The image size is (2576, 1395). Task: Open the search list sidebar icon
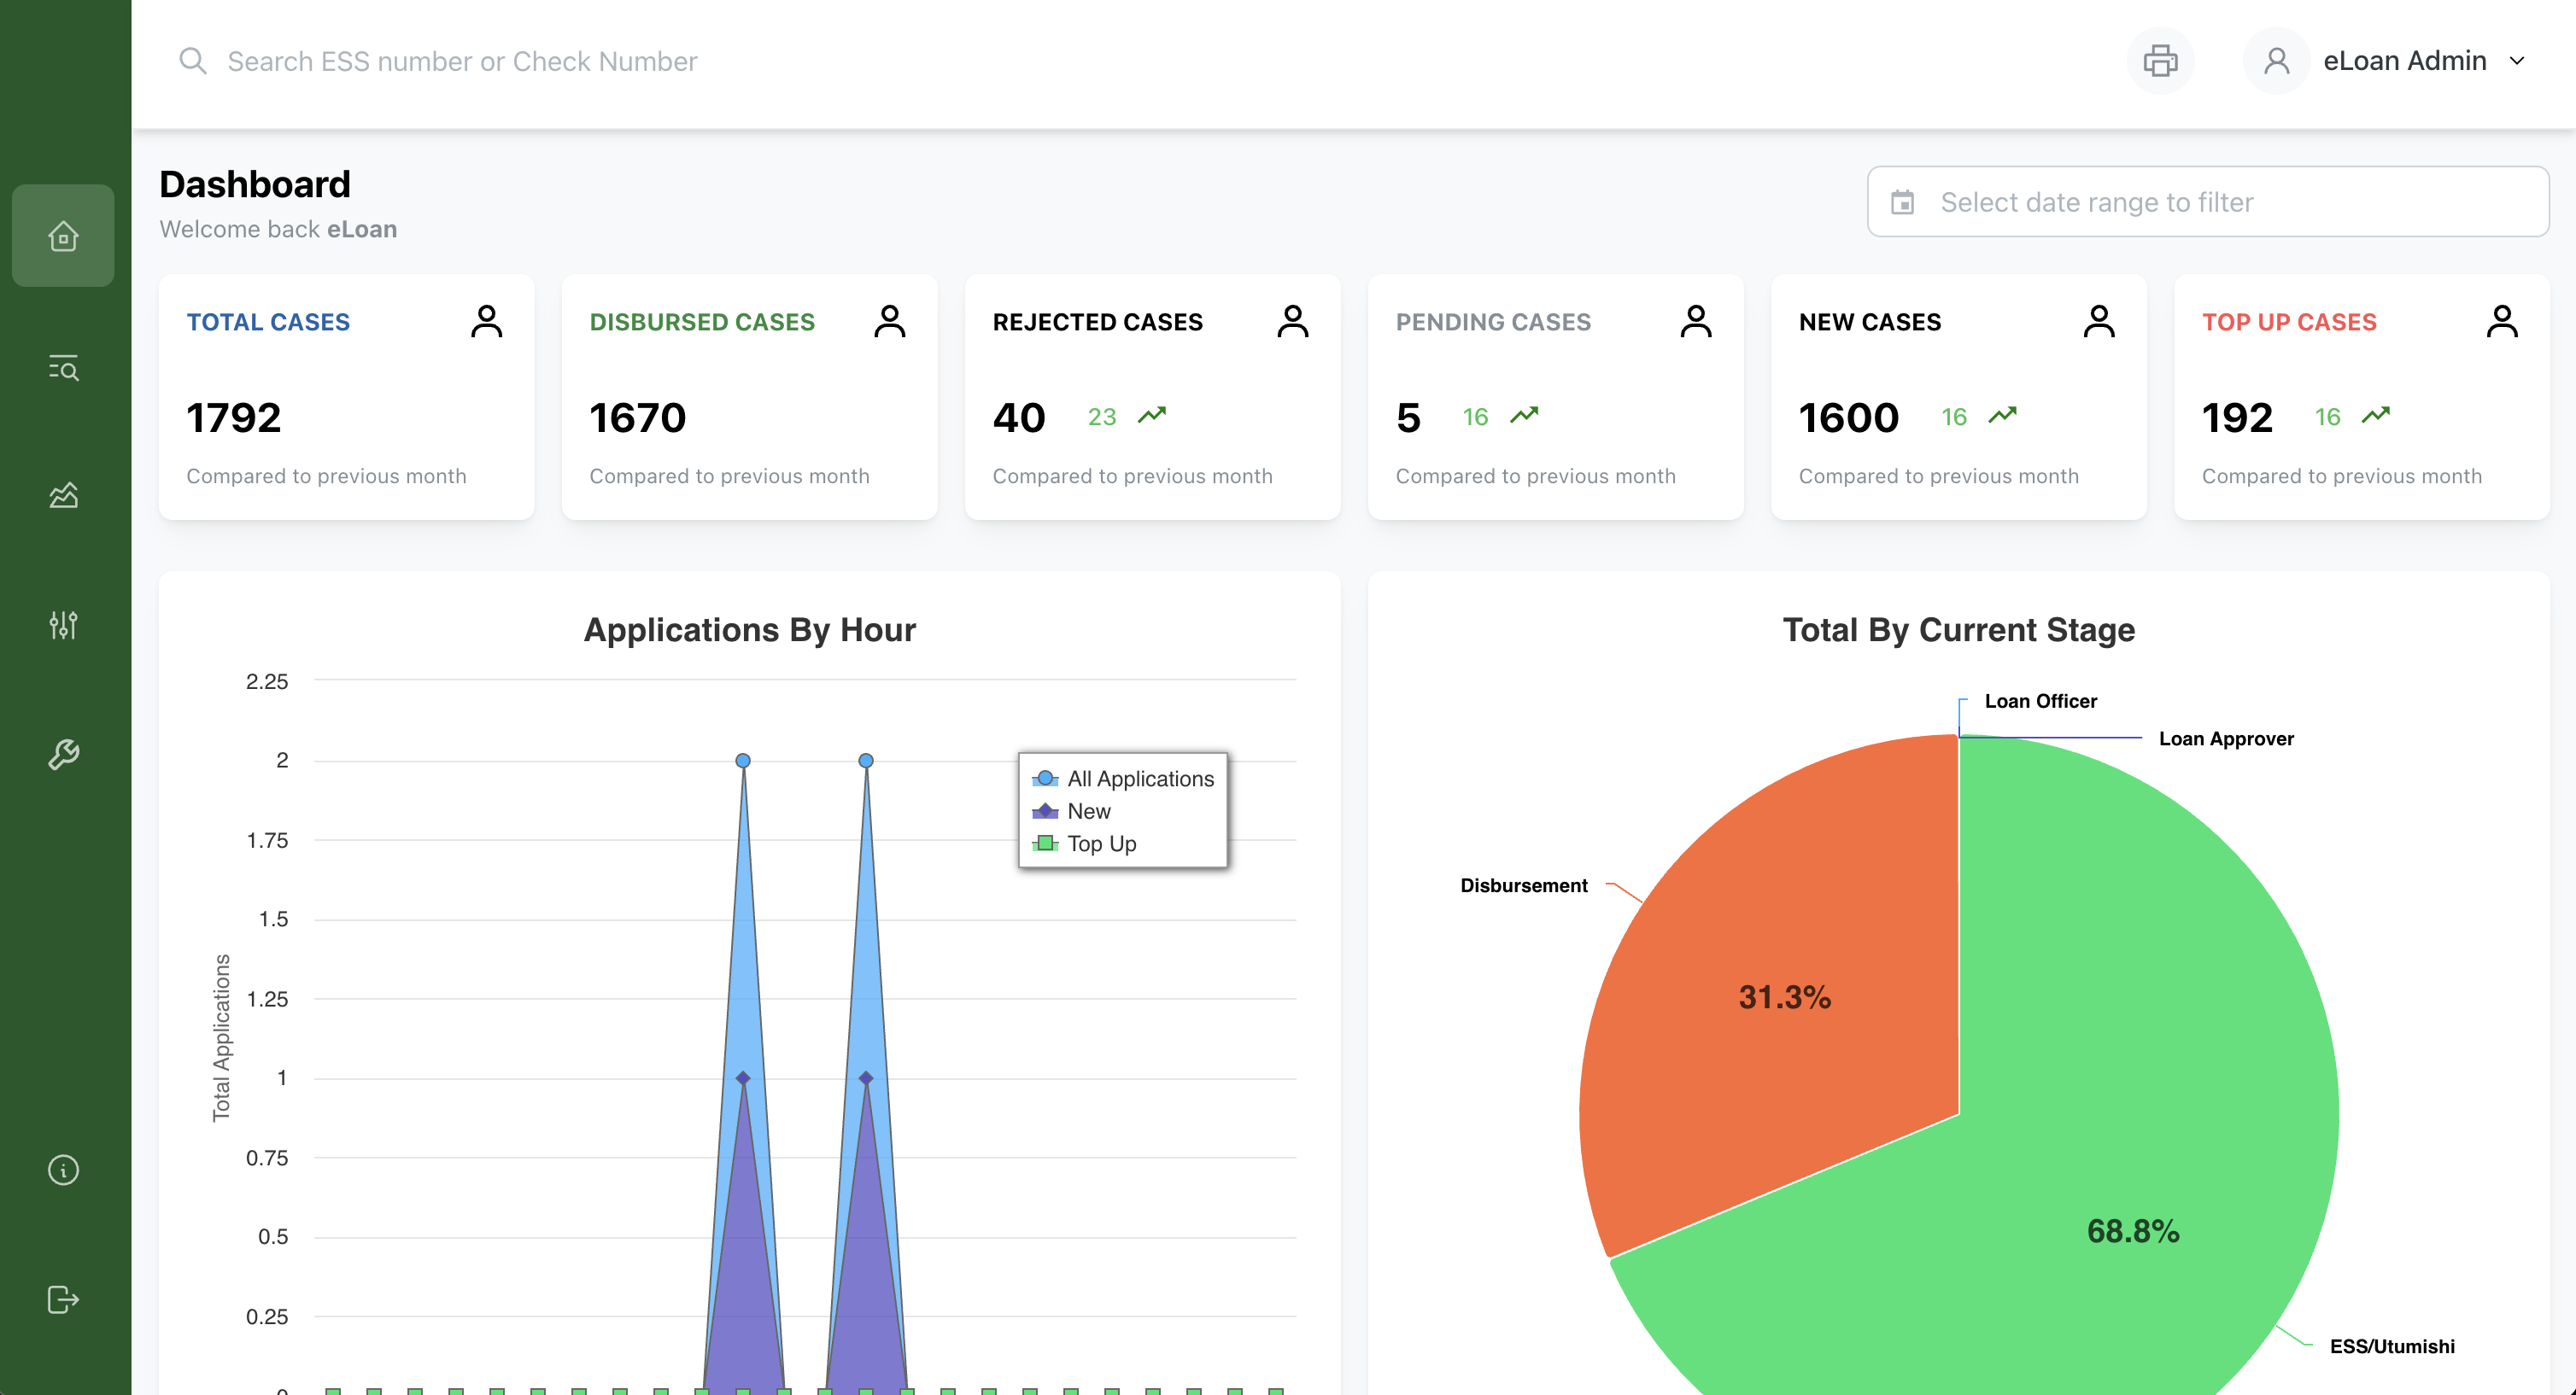(63, 368)
